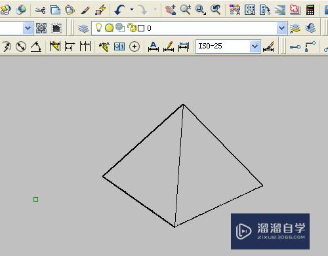The height and width of the screenshot is (256, 328).
Task: Select the Angular dimension tool
Action: [36, 46]
